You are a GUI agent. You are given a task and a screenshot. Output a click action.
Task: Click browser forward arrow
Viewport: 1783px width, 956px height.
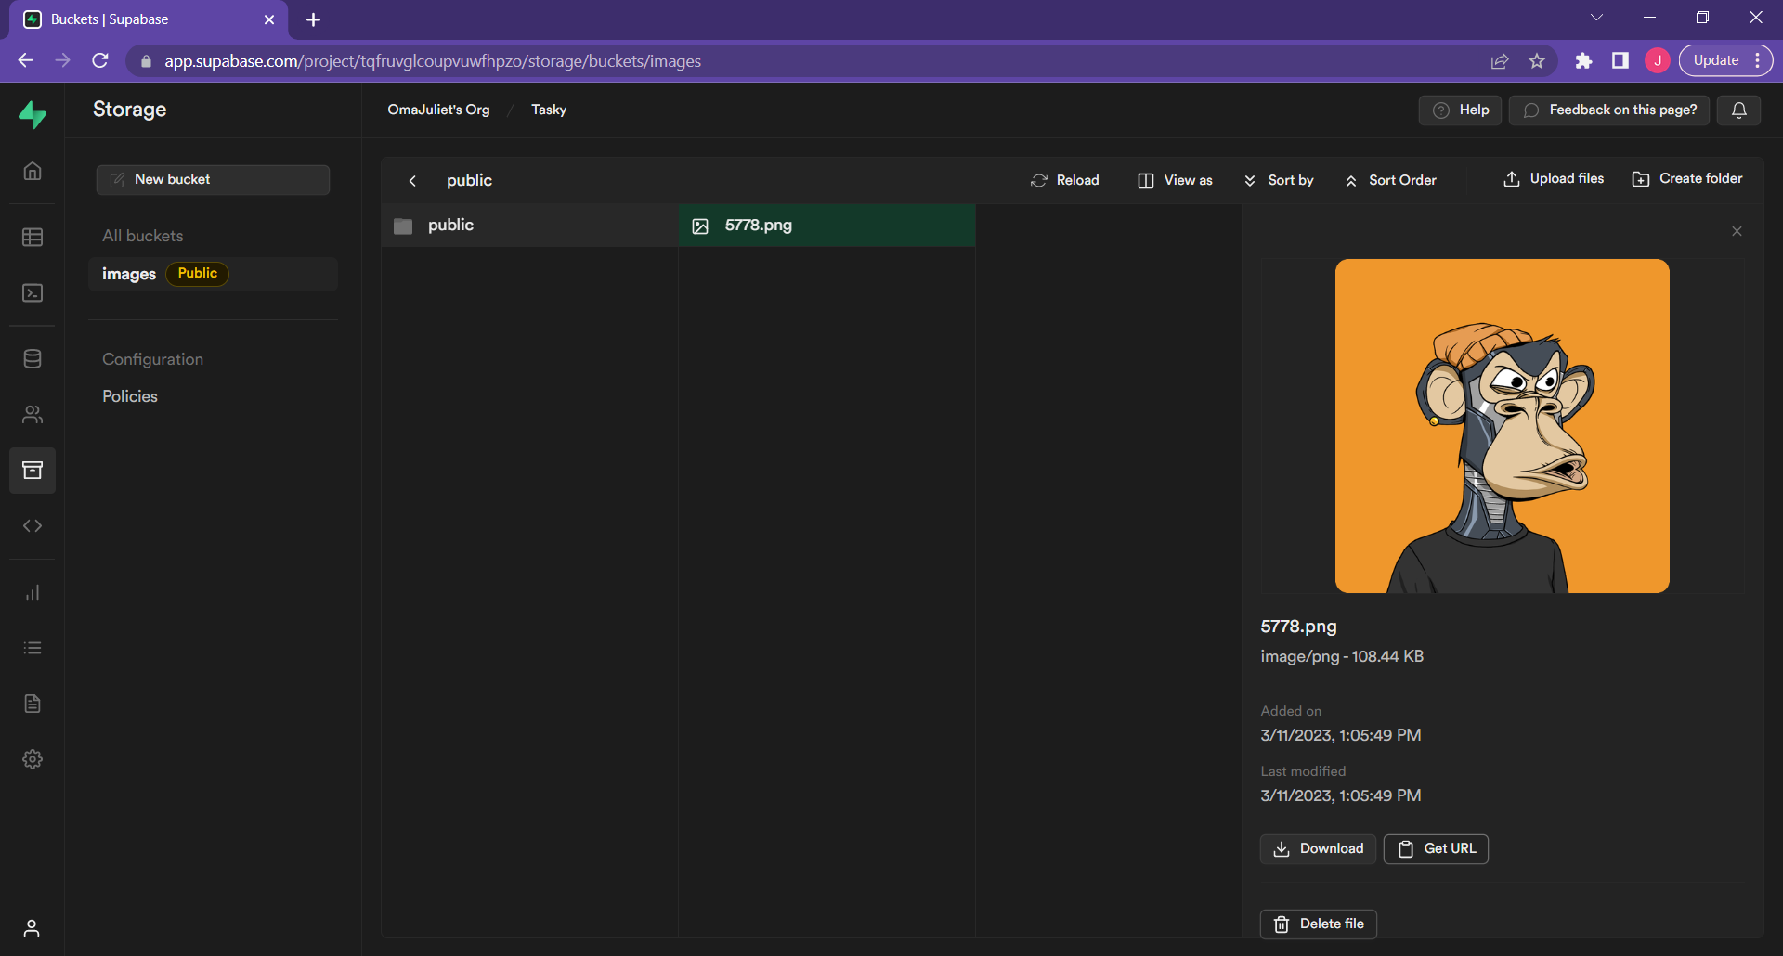(x=62, y=60)
